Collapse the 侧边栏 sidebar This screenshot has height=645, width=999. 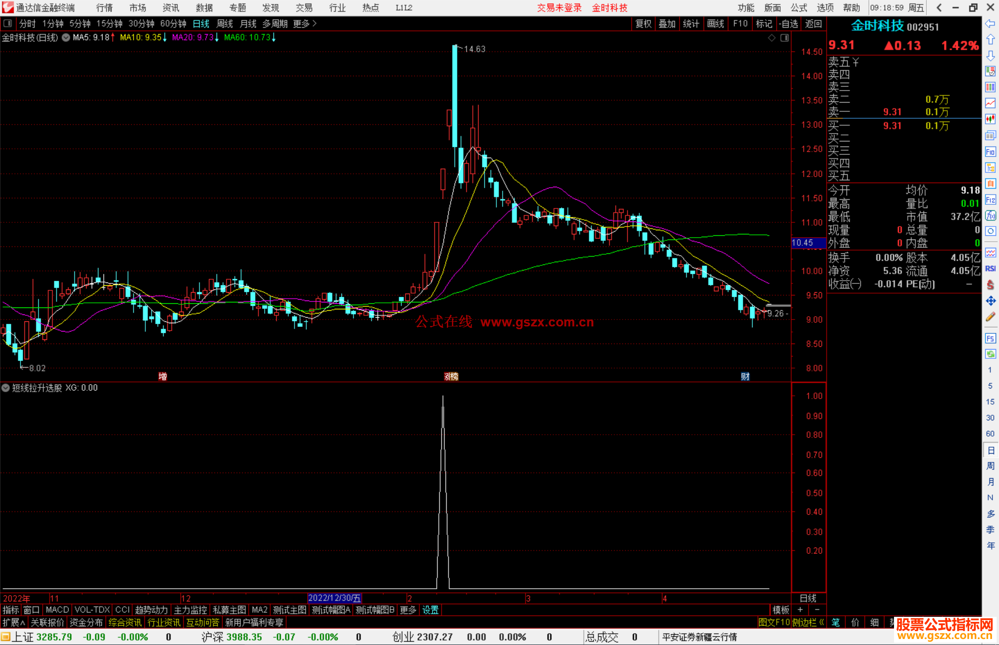pyautogui.click(x=808, y=622)
